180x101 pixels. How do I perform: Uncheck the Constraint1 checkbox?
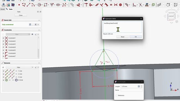point(3,38)
